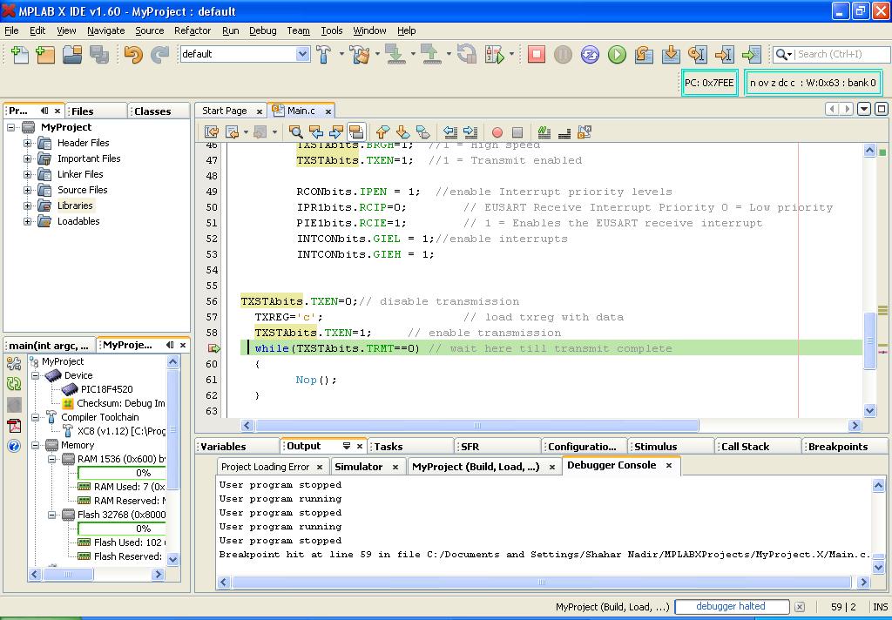This screenshot has height=620, width=892.
Task: Toggle bookmark on current line
Action: pos(423,132)
